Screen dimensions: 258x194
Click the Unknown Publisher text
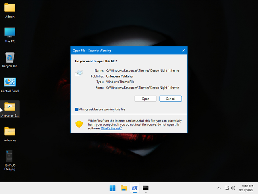pos(120,76)
